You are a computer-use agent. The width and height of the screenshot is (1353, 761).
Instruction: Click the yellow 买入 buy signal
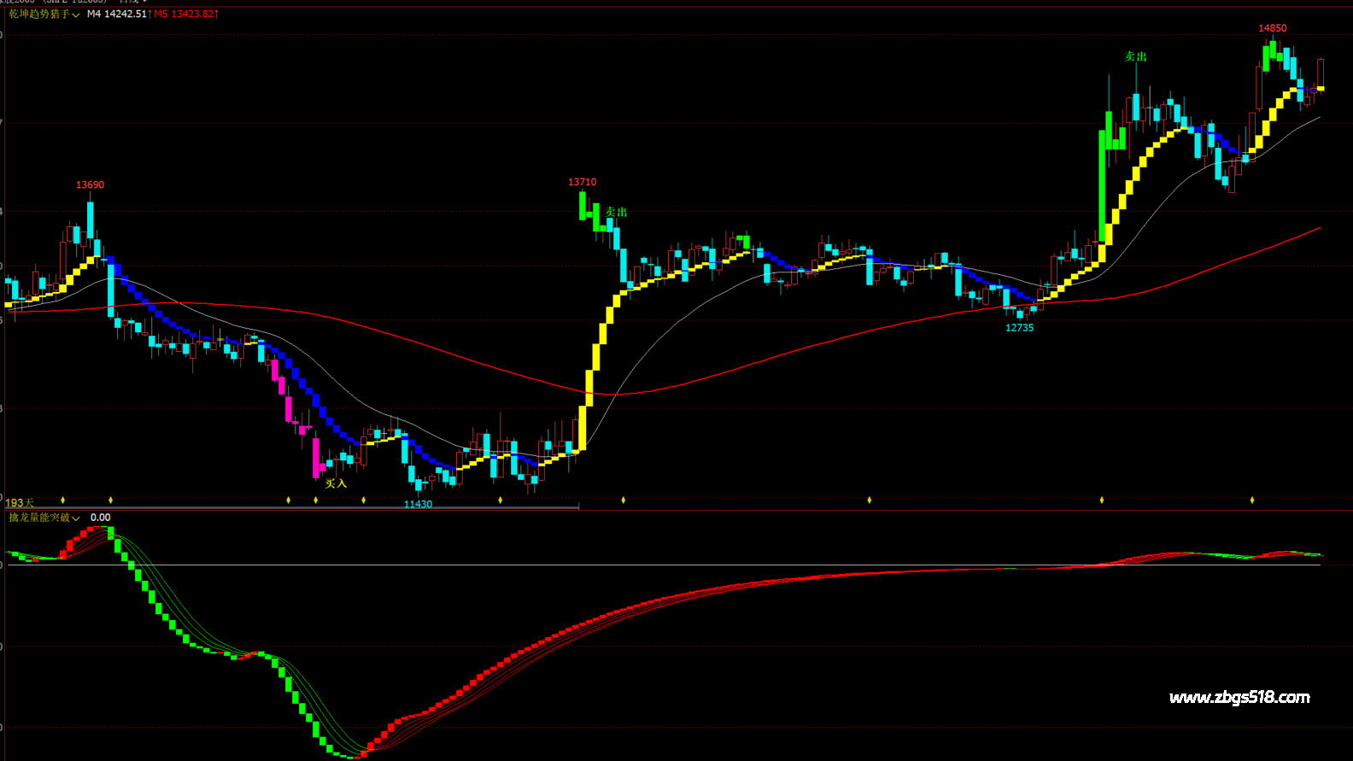click(336, 483)
